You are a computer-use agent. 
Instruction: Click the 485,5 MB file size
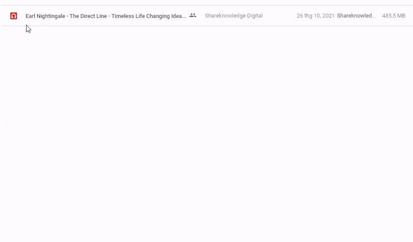[393, 16]
